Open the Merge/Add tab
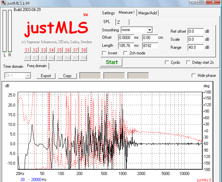Viewport: 222px width, 182px height. tap(147, 13)
